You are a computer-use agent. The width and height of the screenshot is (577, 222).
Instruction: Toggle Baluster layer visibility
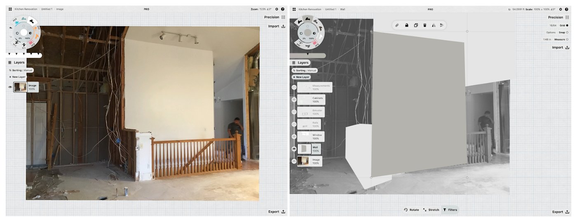coord(294,112)
